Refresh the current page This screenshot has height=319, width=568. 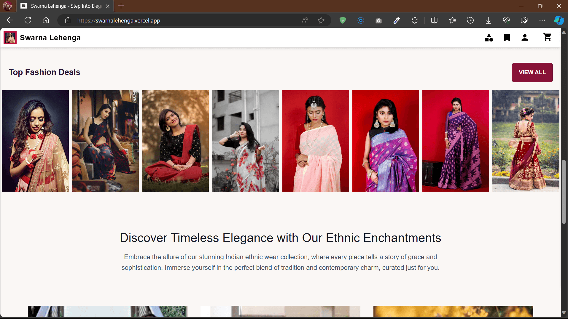28,20
